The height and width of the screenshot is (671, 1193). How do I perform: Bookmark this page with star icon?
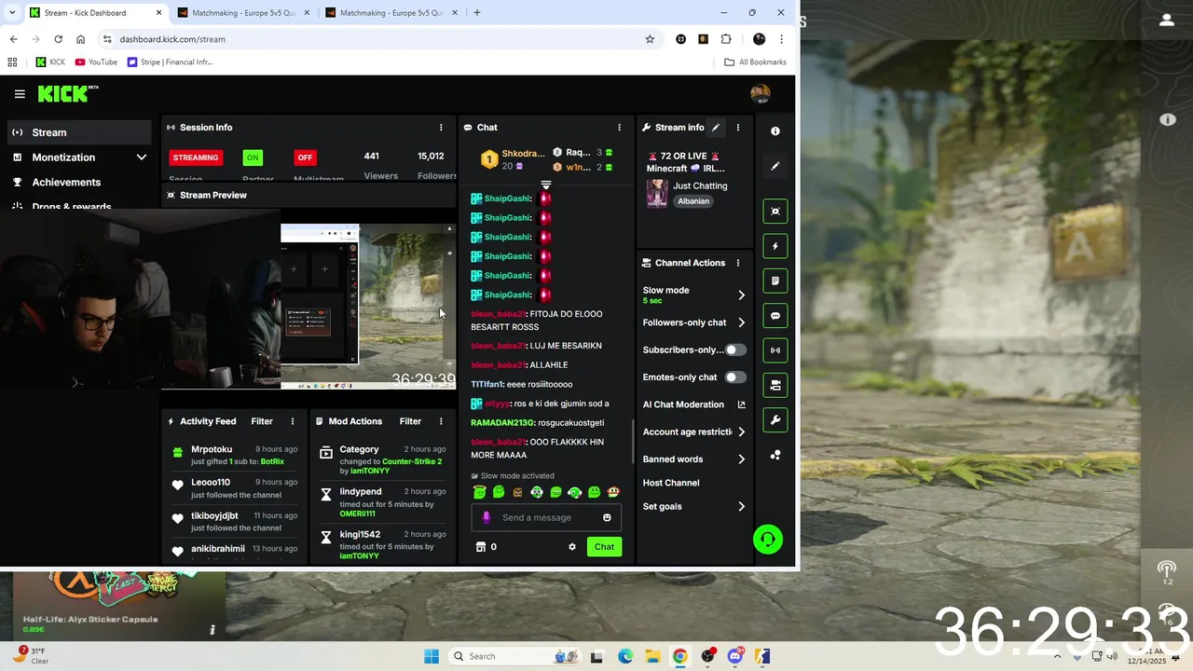click(x=650, y=39)
